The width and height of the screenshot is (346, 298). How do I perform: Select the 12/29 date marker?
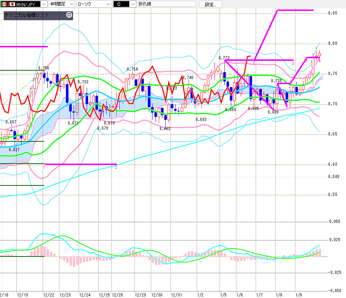pyautogui.click(x=141, y=294)
